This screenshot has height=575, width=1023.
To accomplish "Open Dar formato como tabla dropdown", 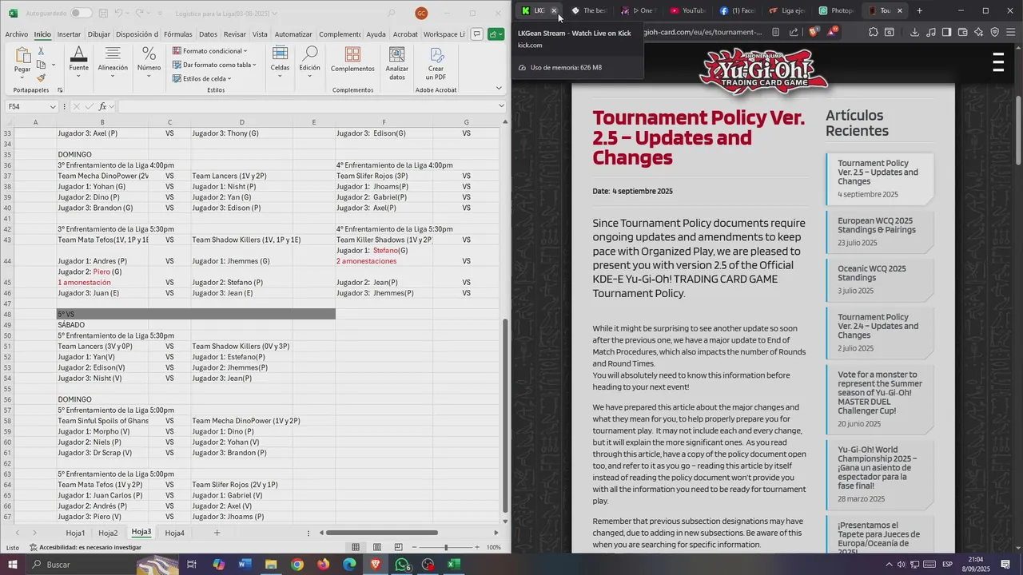I will [x=214, y=65].
